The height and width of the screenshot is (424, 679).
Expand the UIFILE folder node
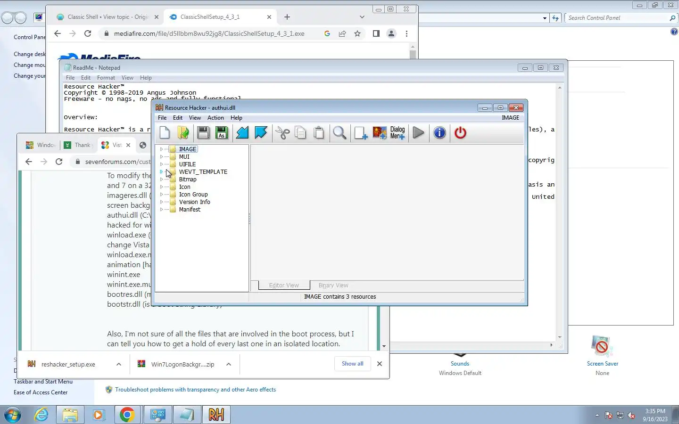[161, 164]
